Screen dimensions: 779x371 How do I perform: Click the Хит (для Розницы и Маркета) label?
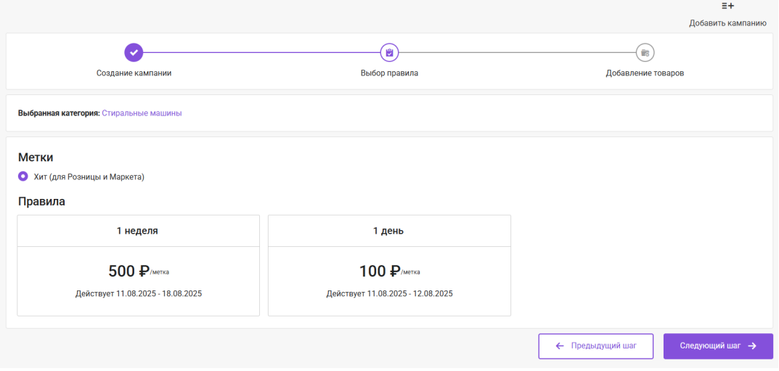tap(89, 176)
